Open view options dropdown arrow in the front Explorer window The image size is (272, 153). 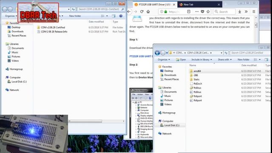[x=260, y=59]
